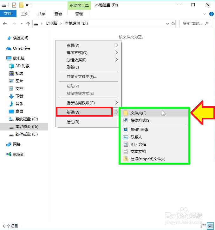Open 视频 folder in sidebar
This screenshot has width=215, height=230.
19,74
